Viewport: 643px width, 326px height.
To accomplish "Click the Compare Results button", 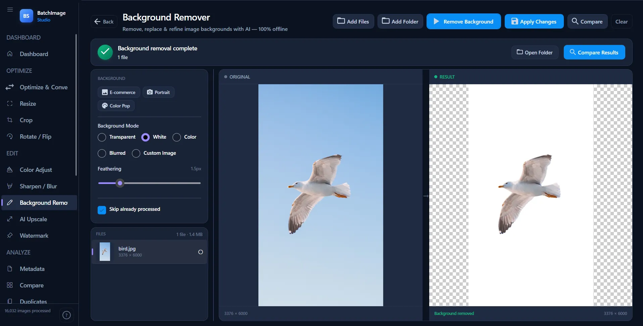I will coord(594,52).
